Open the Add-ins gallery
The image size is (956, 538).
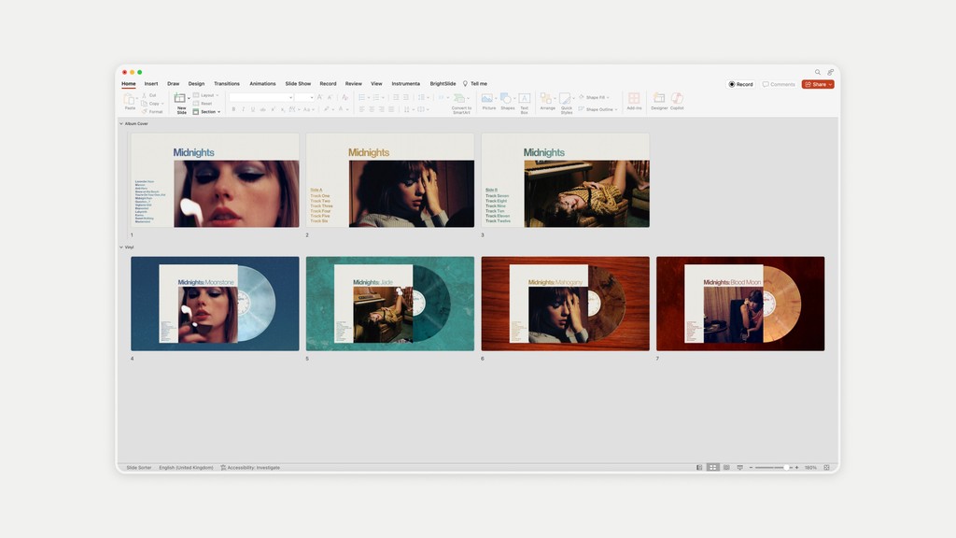click(x=634, y=98)
